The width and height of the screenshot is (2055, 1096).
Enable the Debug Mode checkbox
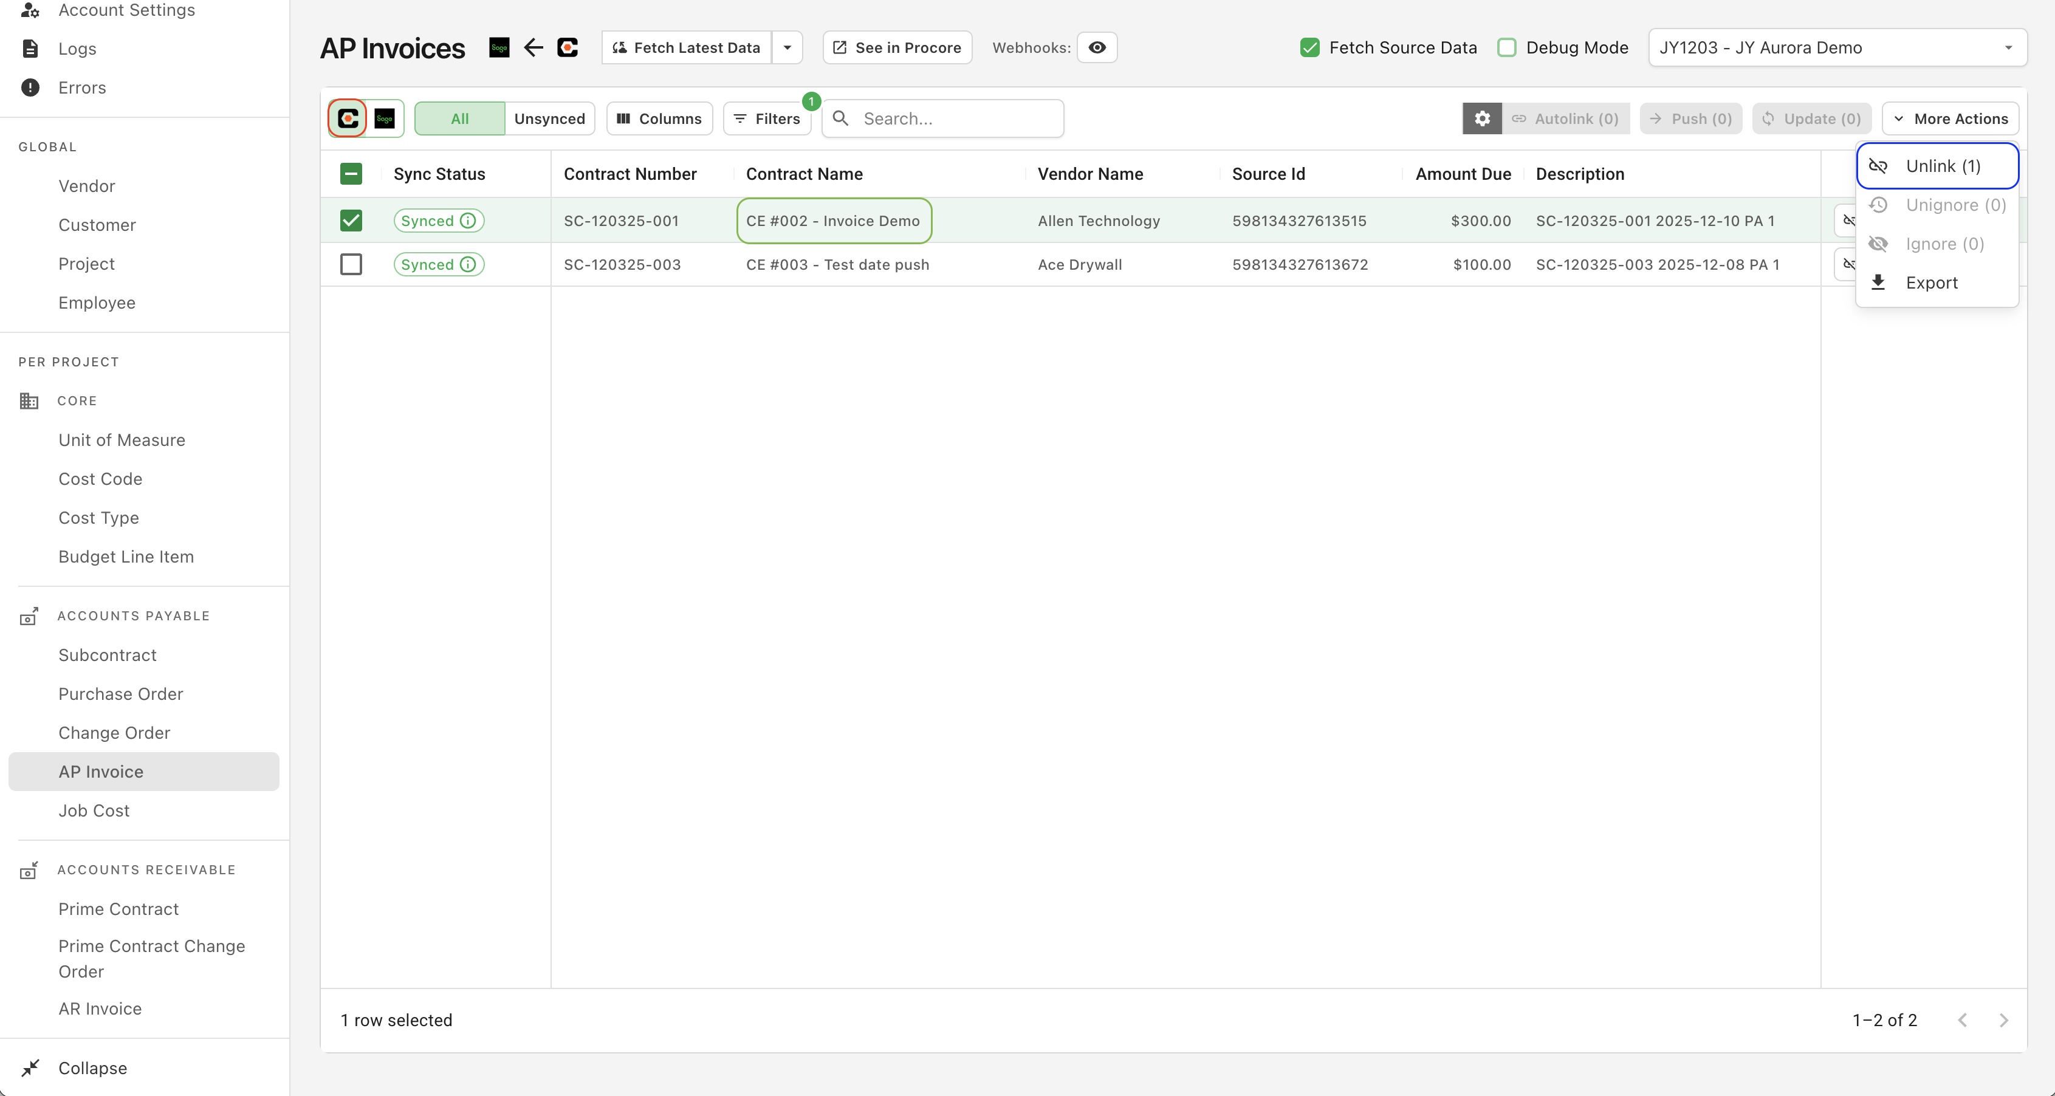[1507, 48]
